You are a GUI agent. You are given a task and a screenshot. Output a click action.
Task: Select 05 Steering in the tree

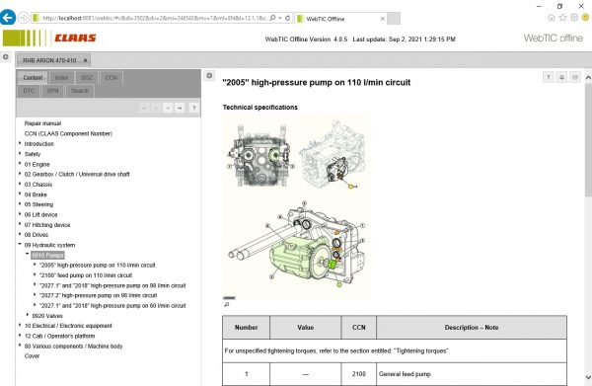point(38,204)
